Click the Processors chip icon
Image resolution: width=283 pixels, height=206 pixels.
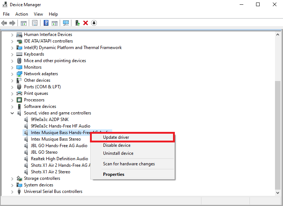click(19, 100)
